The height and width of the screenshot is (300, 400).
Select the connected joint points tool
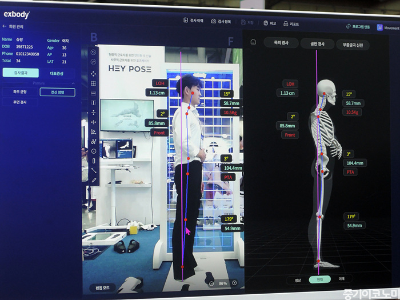93,142
